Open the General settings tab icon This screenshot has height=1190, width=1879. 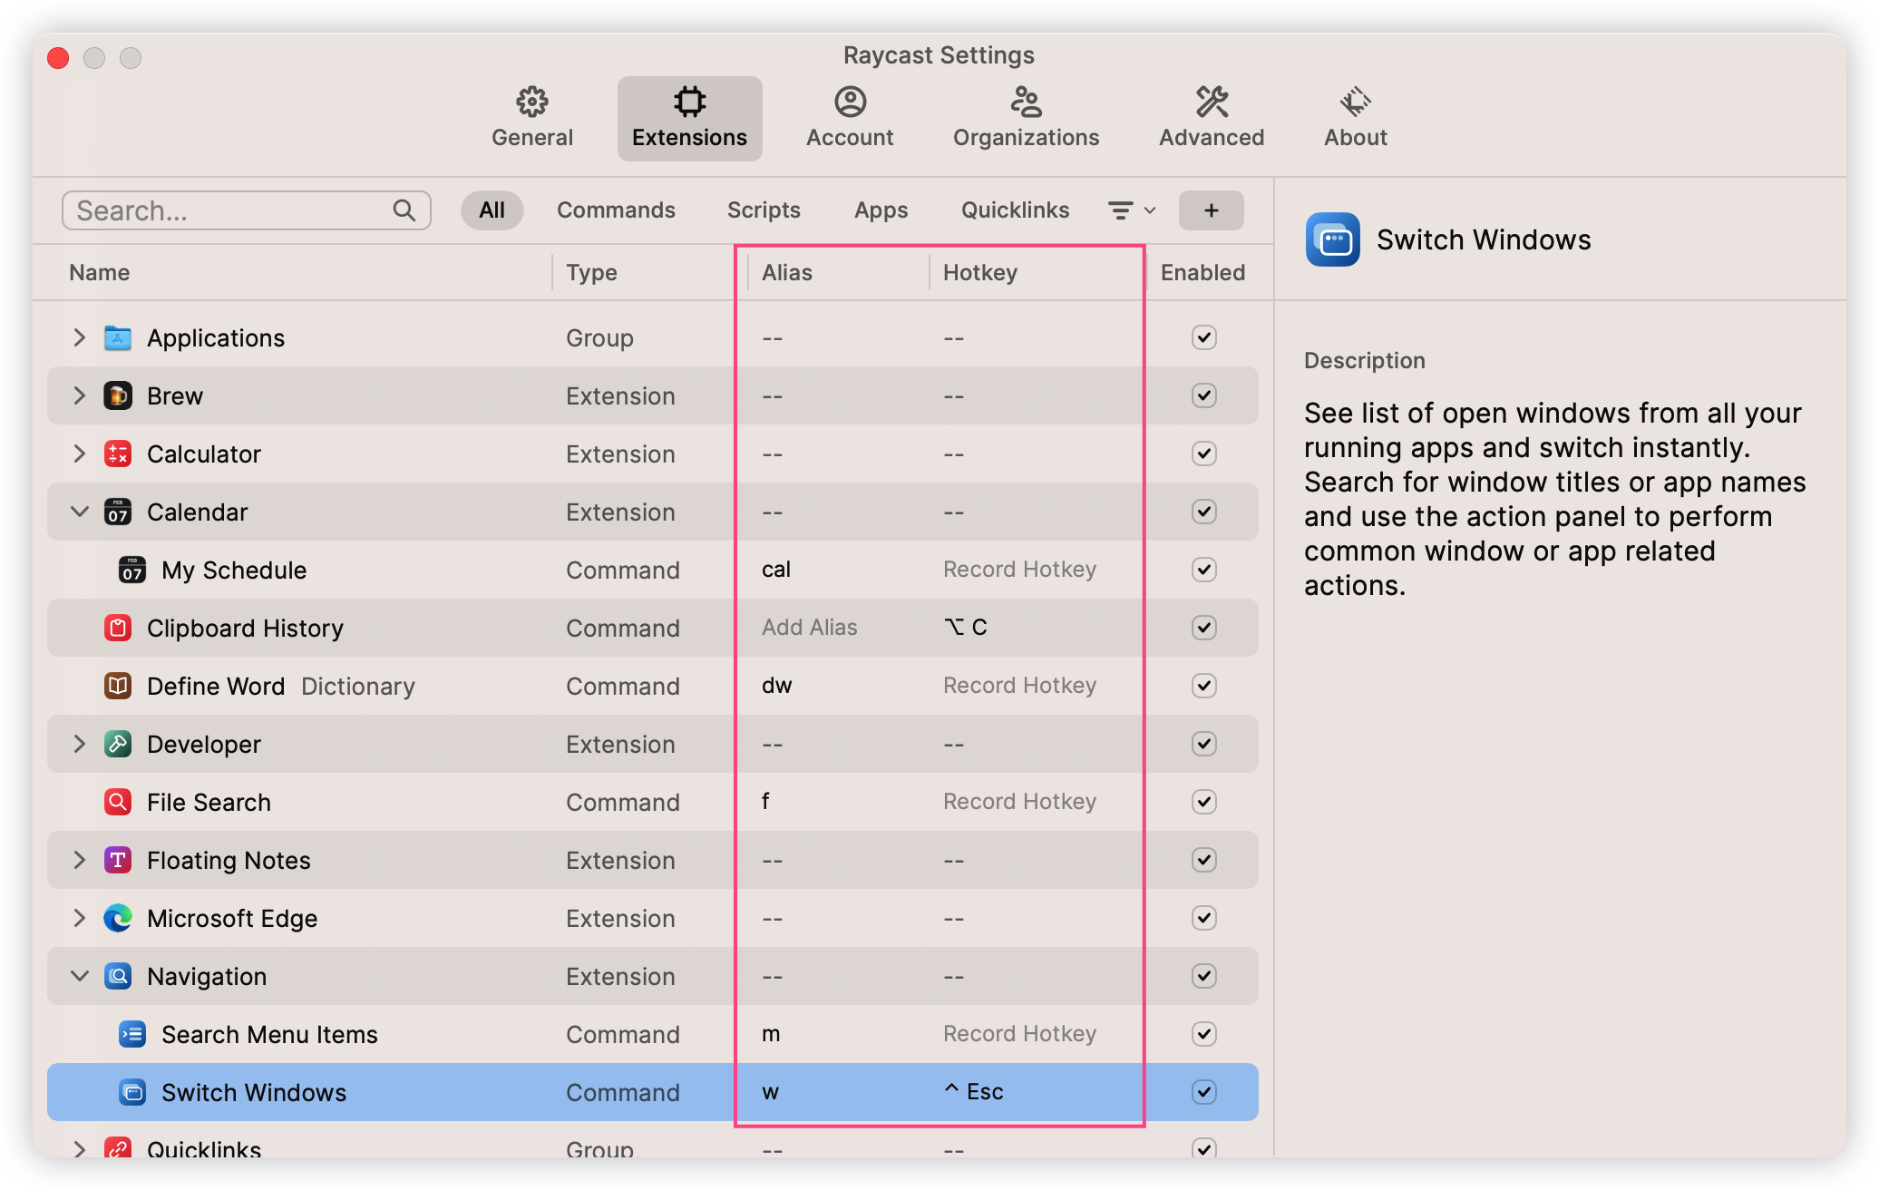532,102
